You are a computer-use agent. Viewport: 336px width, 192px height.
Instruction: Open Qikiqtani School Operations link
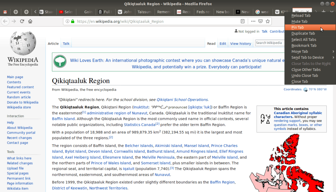point(182,100)
